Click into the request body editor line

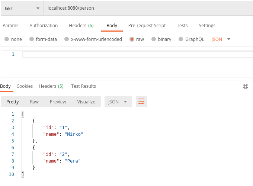[137, 54]
